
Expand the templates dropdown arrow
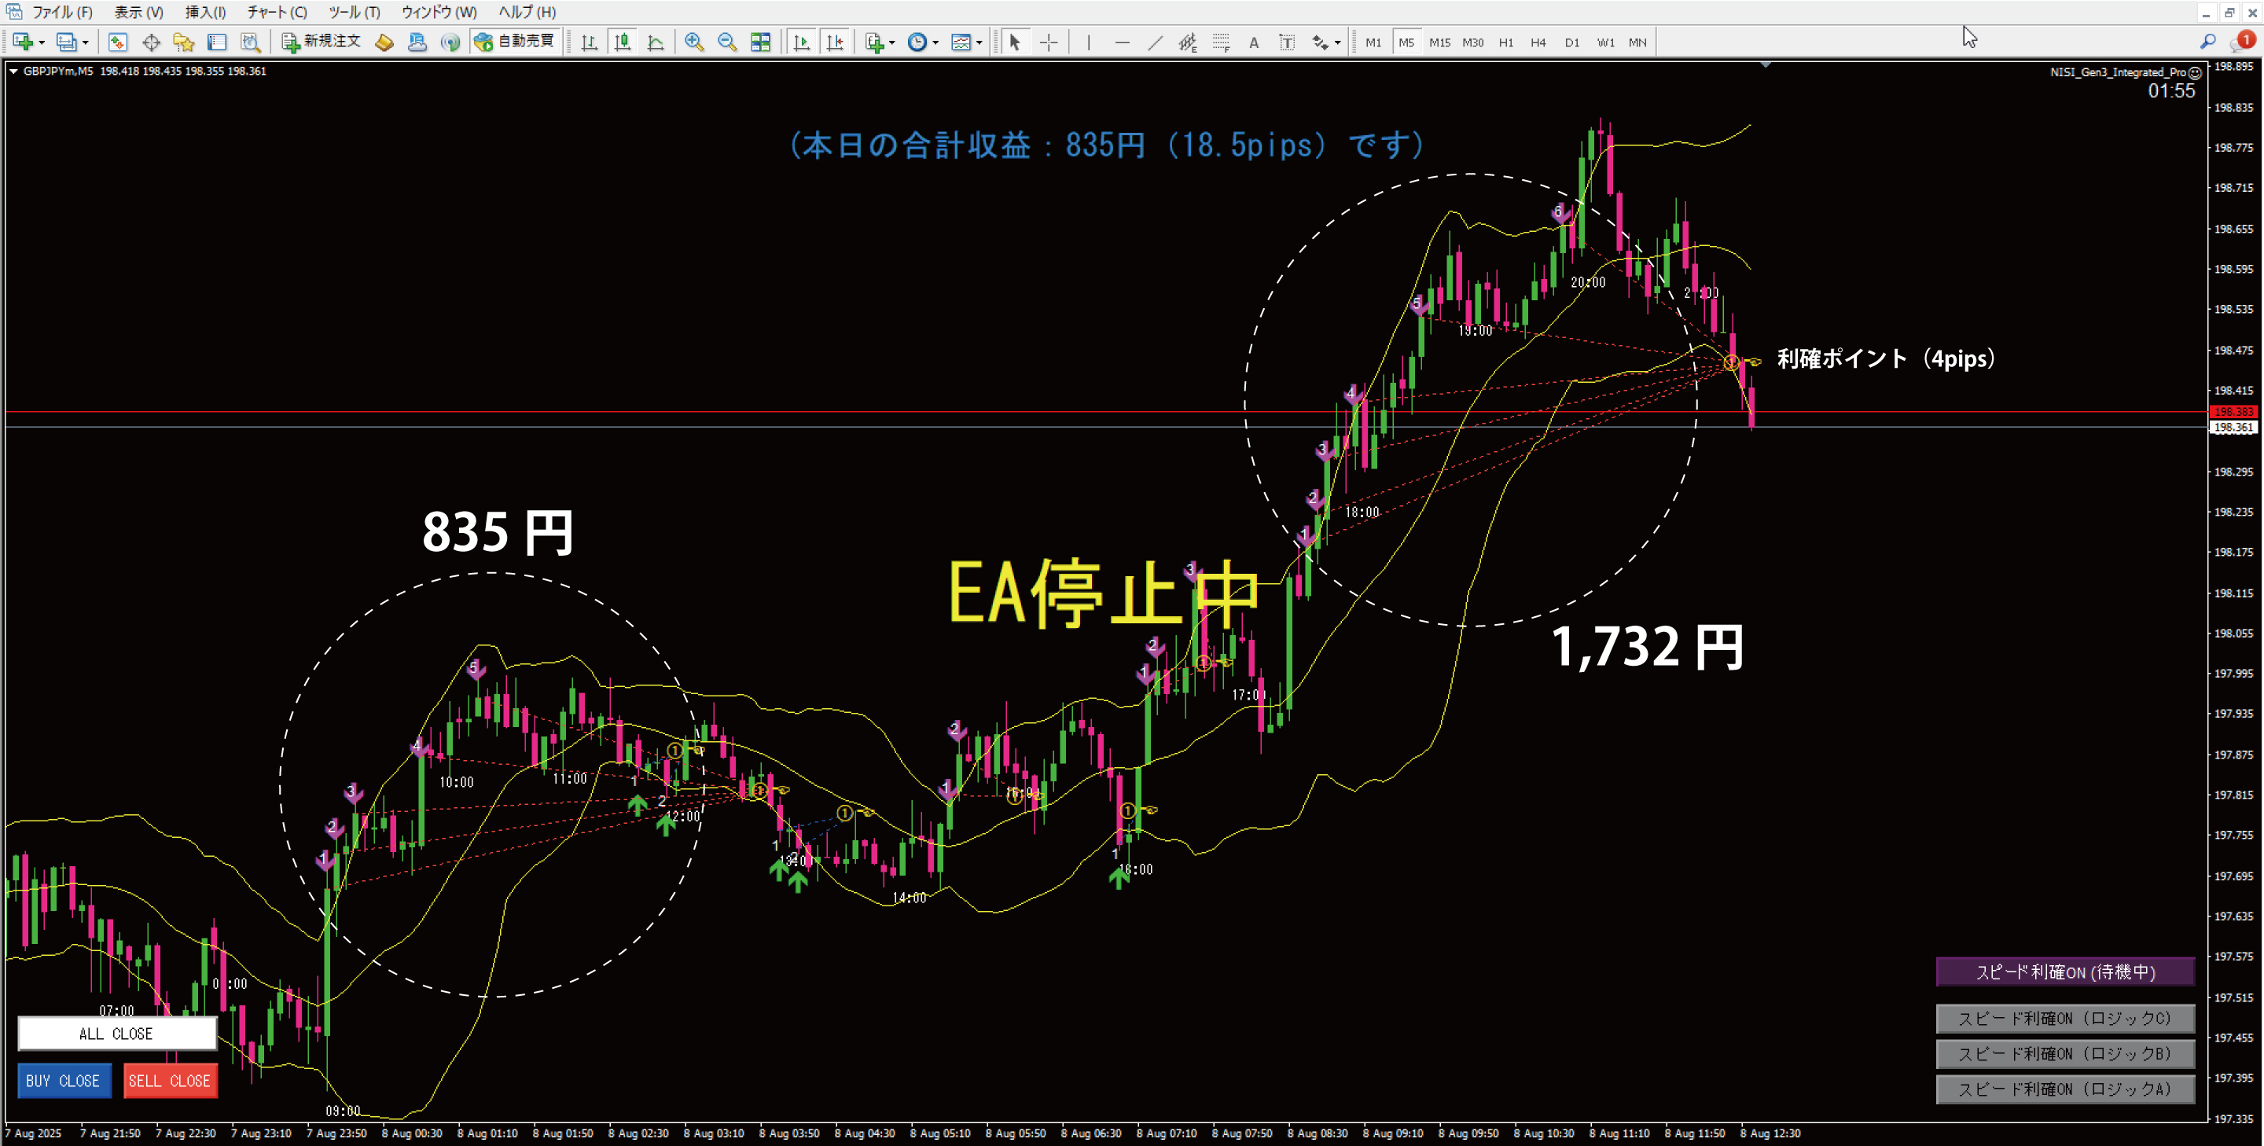point(980,42)
